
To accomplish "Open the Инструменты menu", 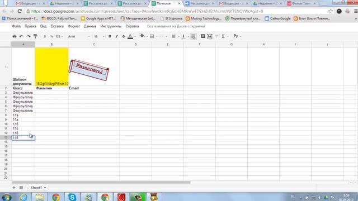I will tap(111, 26).
